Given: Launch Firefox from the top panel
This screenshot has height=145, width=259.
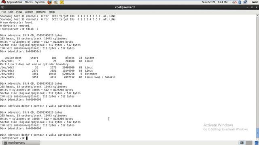Looking at the screenshot, I should pos(49,2).
